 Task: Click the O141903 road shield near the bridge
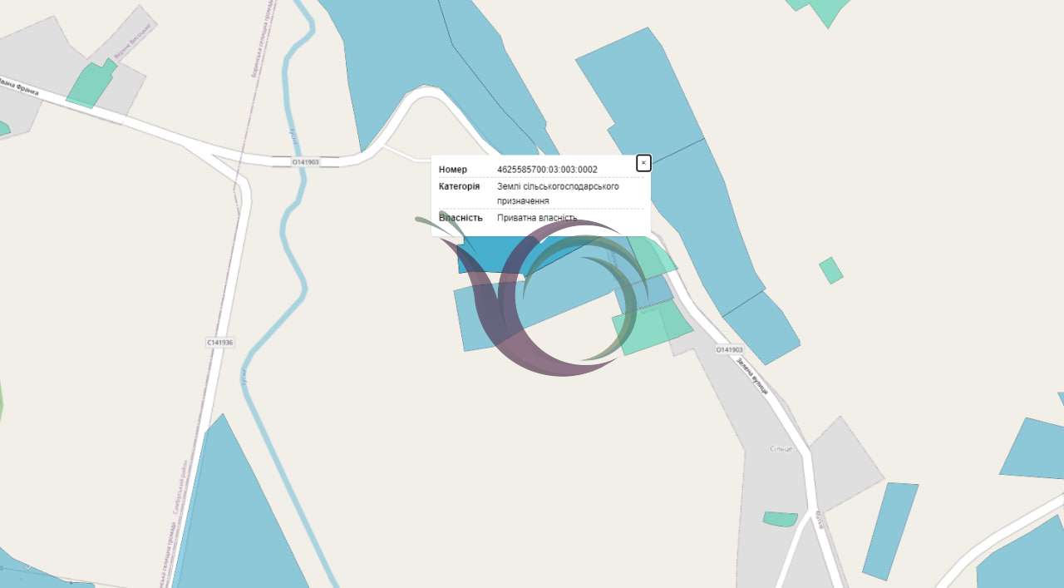pyautogui.click(x=306, y=162)
